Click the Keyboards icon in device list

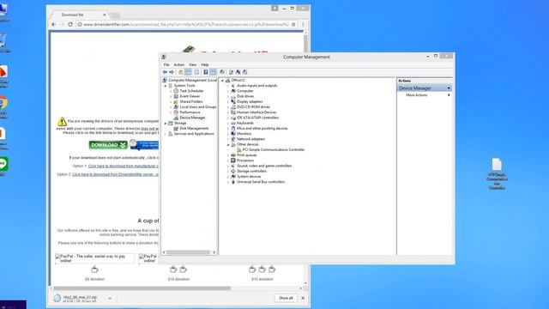[233, 123]
